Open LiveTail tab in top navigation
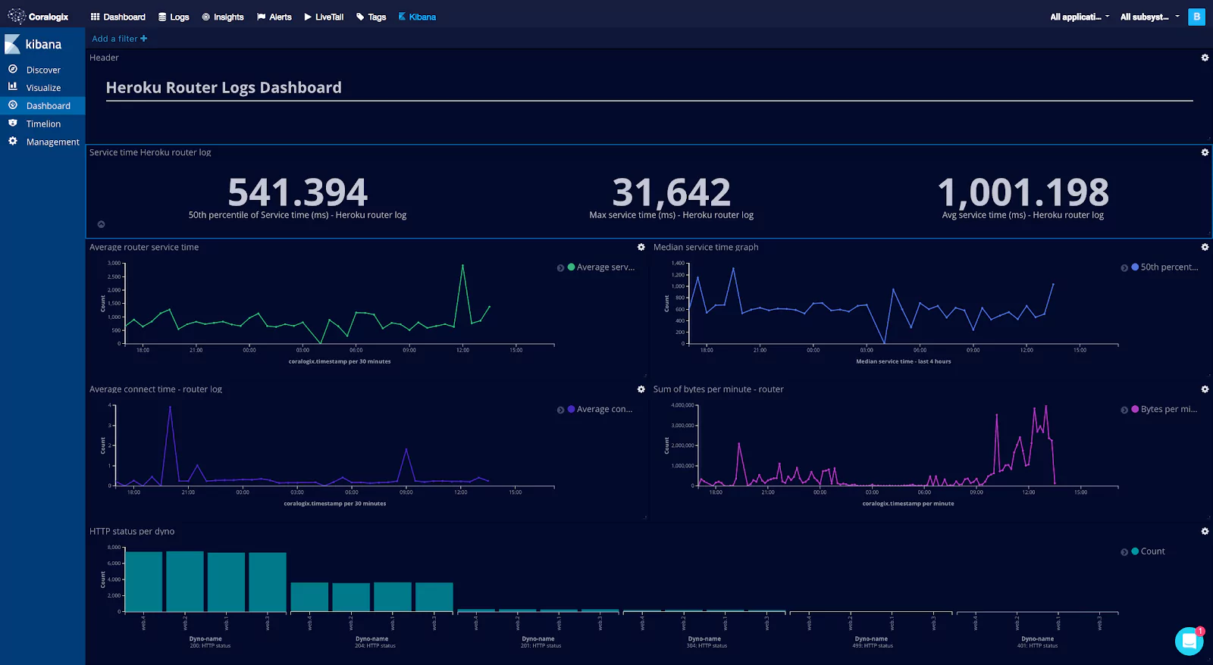Image resolution: width=1213 pixels, height=665 pixels. 324,17
